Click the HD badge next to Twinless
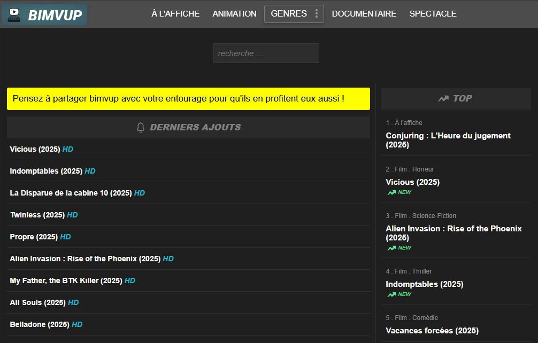The height and width of the screenshot is (343, 538). pyautogui.click(x=72, y=215)
